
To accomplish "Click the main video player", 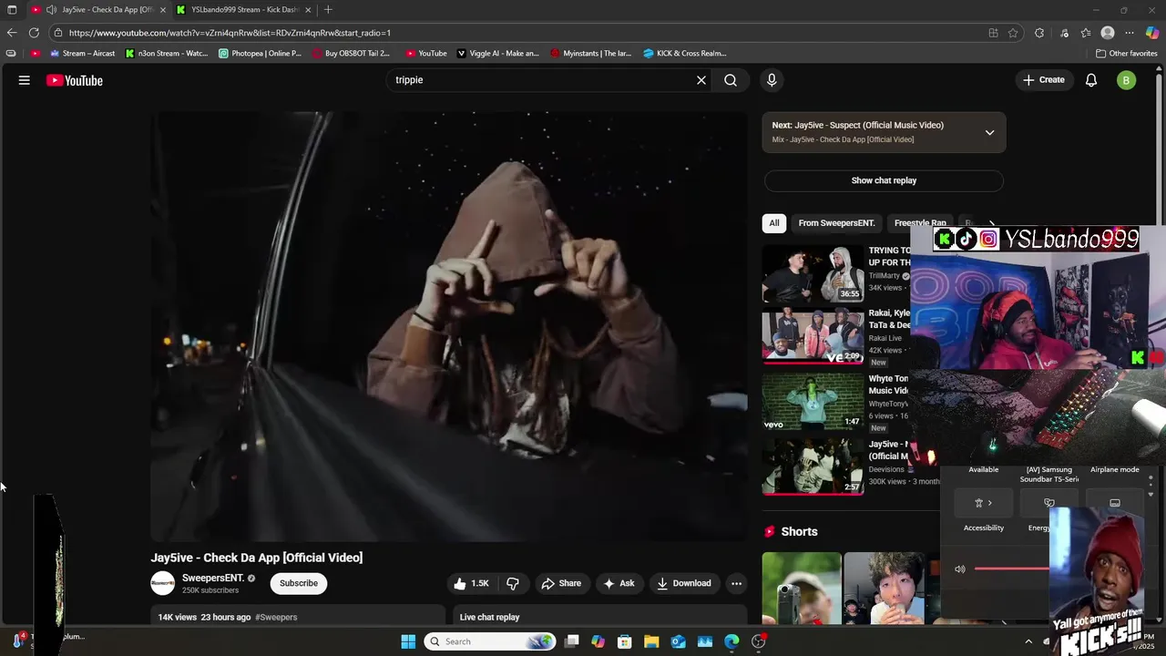I will 448,327.
